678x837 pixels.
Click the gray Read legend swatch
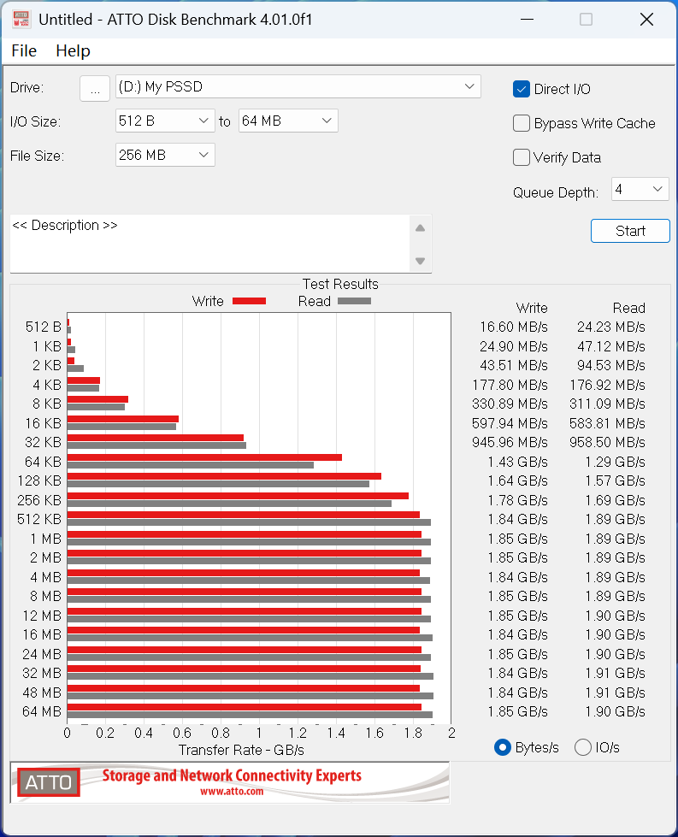coord(354,301)
